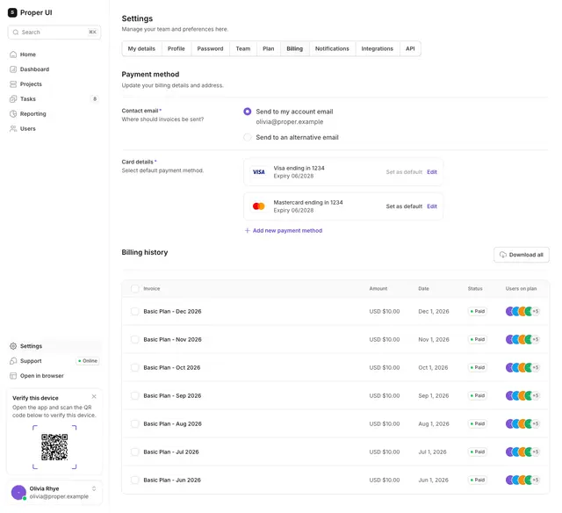Image resolution: width=562 pixels, height=513 pixels.
Task: Click the Paid badge for Oct 2026
Action: (478, 367)
